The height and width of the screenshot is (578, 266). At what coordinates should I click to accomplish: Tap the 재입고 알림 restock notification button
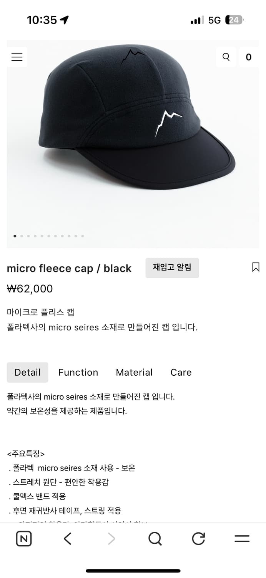pos(172,267)
